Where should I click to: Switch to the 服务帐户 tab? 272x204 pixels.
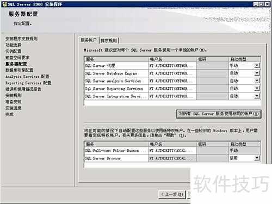click(x=89, y=40)
